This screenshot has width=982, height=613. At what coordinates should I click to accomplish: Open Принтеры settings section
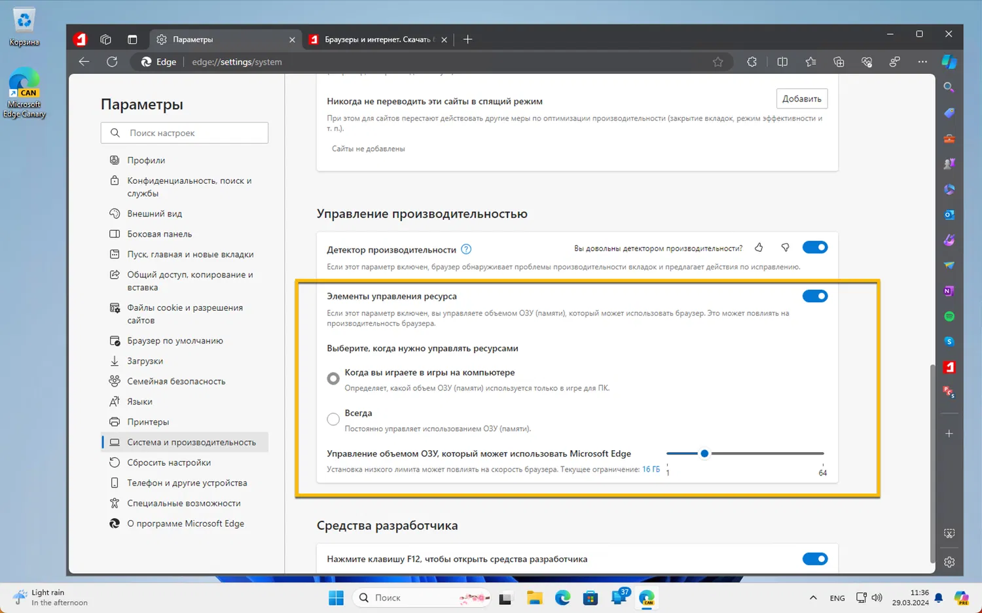click(185, 422)
